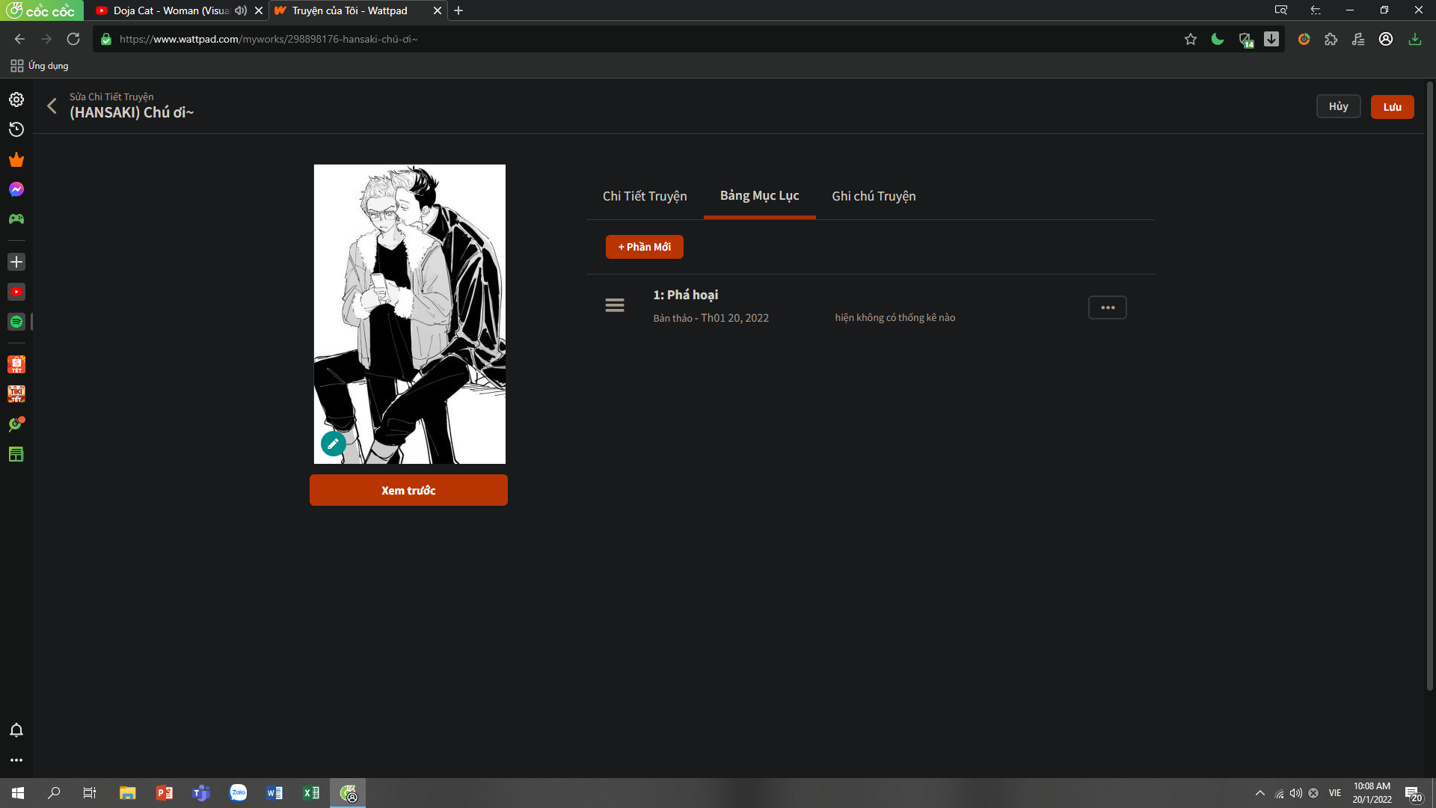Switch to Chi Tiết Truyện tab
Viewport: 1436px width, 808px height.
[x=645, y=196]
